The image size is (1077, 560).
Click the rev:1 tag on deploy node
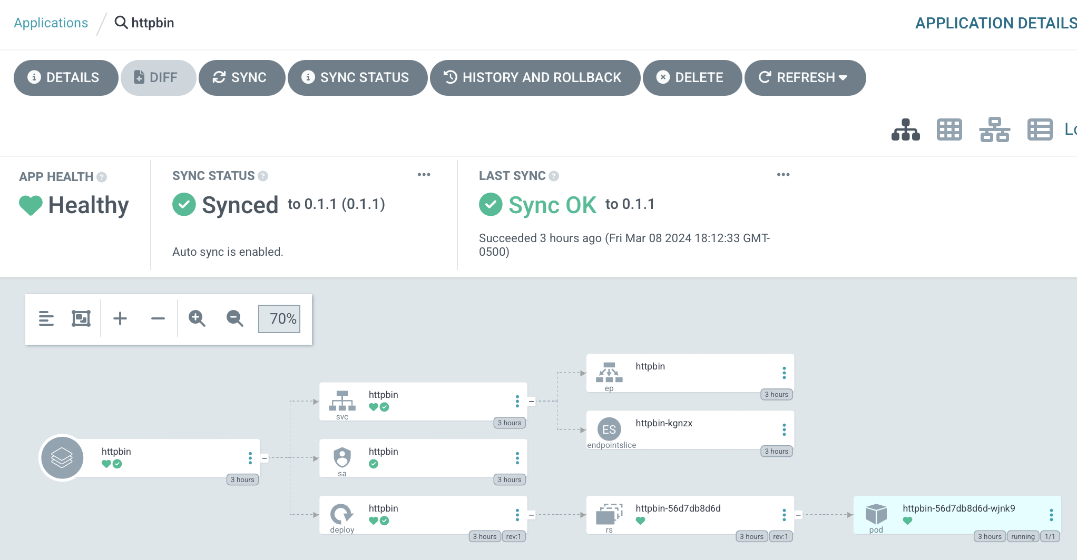(513, 536)
